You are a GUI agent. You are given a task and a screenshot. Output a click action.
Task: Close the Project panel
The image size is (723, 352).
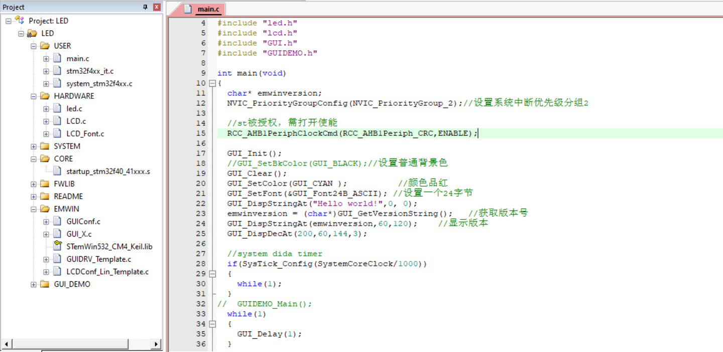point(157,7)
